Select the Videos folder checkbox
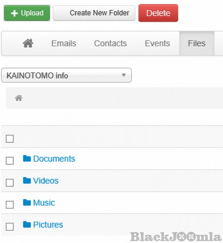 tap(10, 183)
